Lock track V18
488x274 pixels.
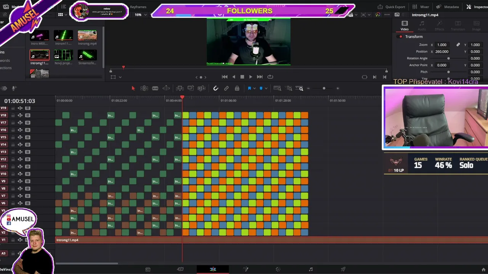click(13, 115)
